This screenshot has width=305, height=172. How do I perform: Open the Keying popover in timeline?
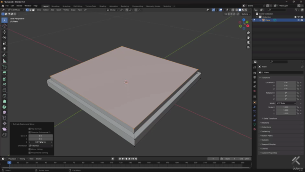coord(23,159)
